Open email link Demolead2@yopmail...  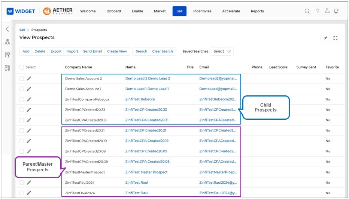coord(218,79)
